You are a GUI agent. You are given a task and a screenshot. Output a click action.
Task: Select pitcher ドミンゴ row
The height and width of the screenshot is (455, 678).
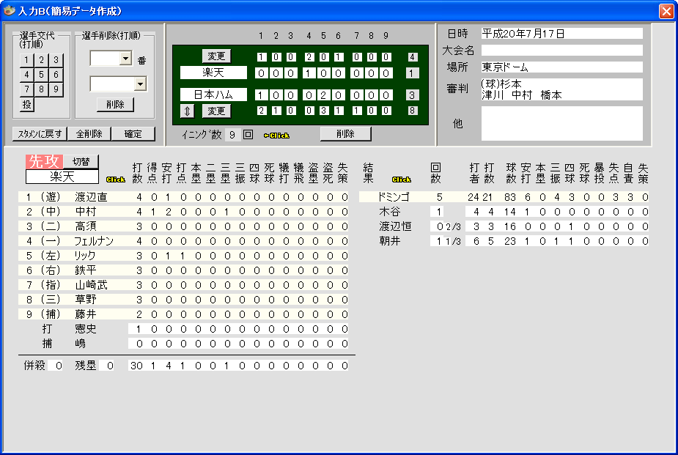[x=504, y=197]
